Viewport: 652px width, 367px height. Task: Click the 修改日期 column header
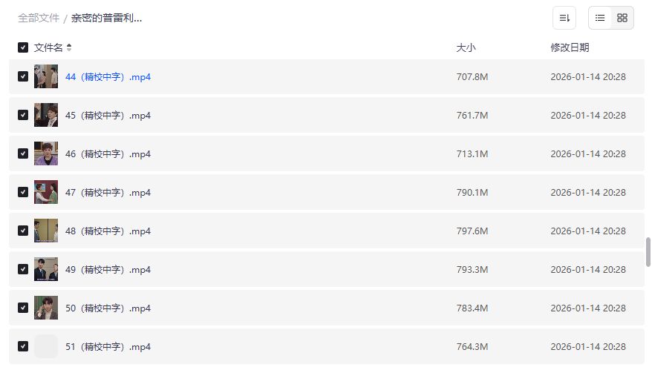pos(570,47)
